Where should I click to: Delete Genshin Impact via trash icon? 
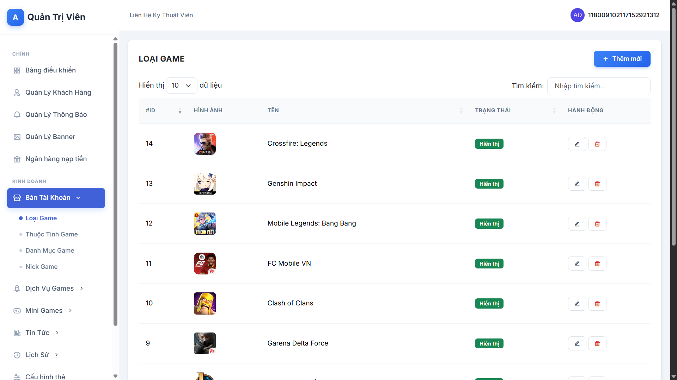(x=597, y=184)
